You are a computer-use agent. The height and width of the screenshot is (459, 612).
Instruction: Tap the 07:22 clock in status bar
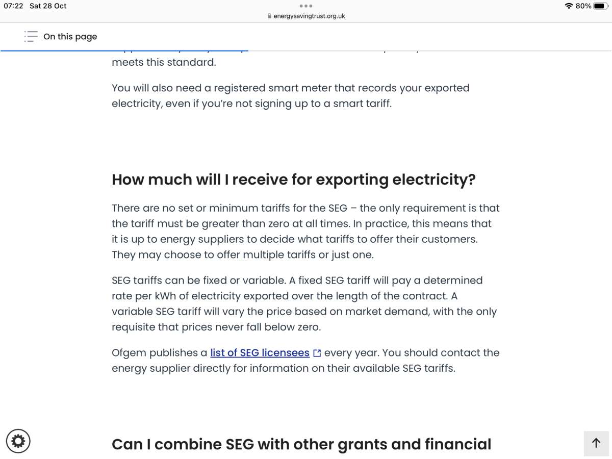coord(14,6)
